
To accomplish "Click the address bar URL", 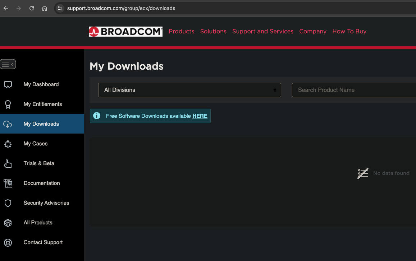I will [121, 8].
